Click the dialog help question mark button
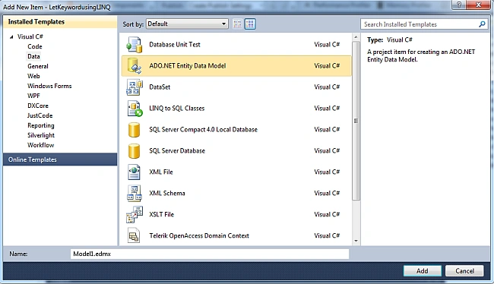This screenshot has height=284, width=494. pyautogui.click(x=459, y=5)
